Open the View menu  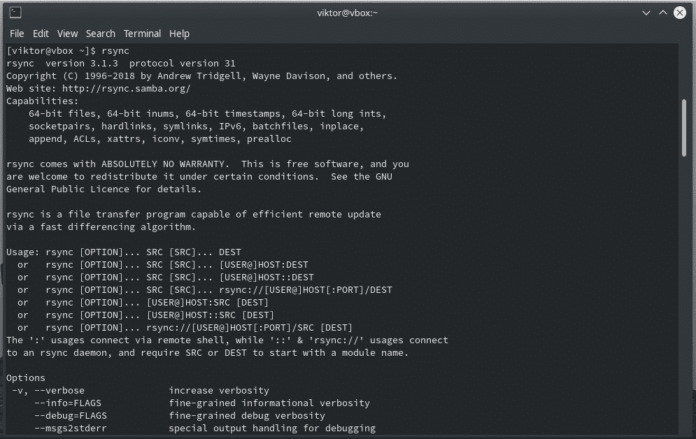coord(67,34)
